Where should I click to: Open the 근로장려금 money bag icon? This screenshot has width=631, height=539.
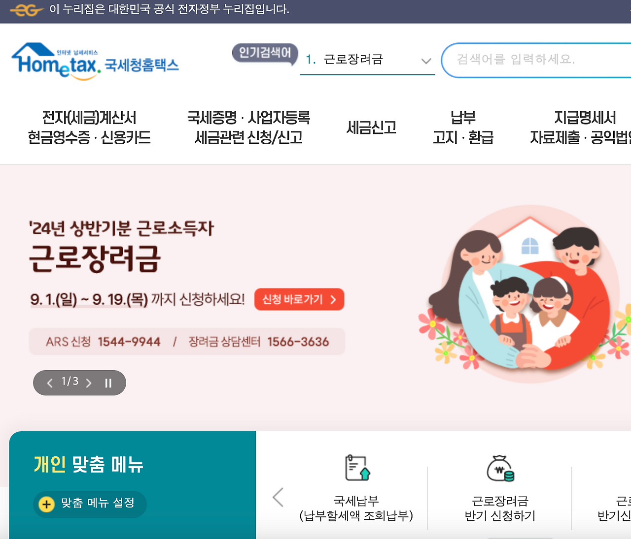pyautogui.click(x=500, y=468)
